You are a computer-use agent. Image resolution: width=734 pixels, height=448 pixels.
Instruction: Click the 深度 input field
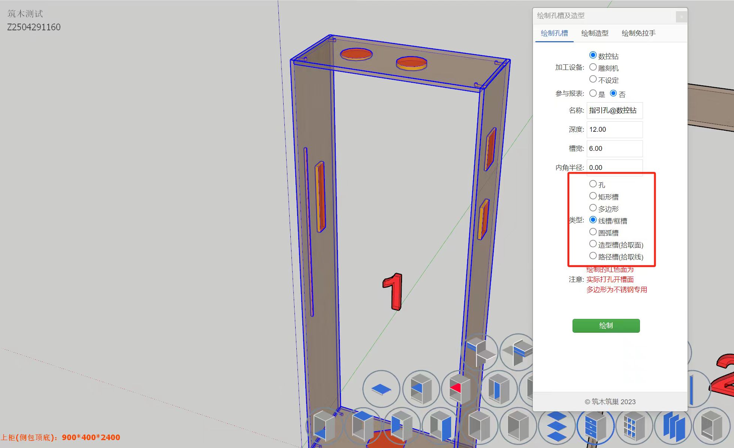coord(614,129)
